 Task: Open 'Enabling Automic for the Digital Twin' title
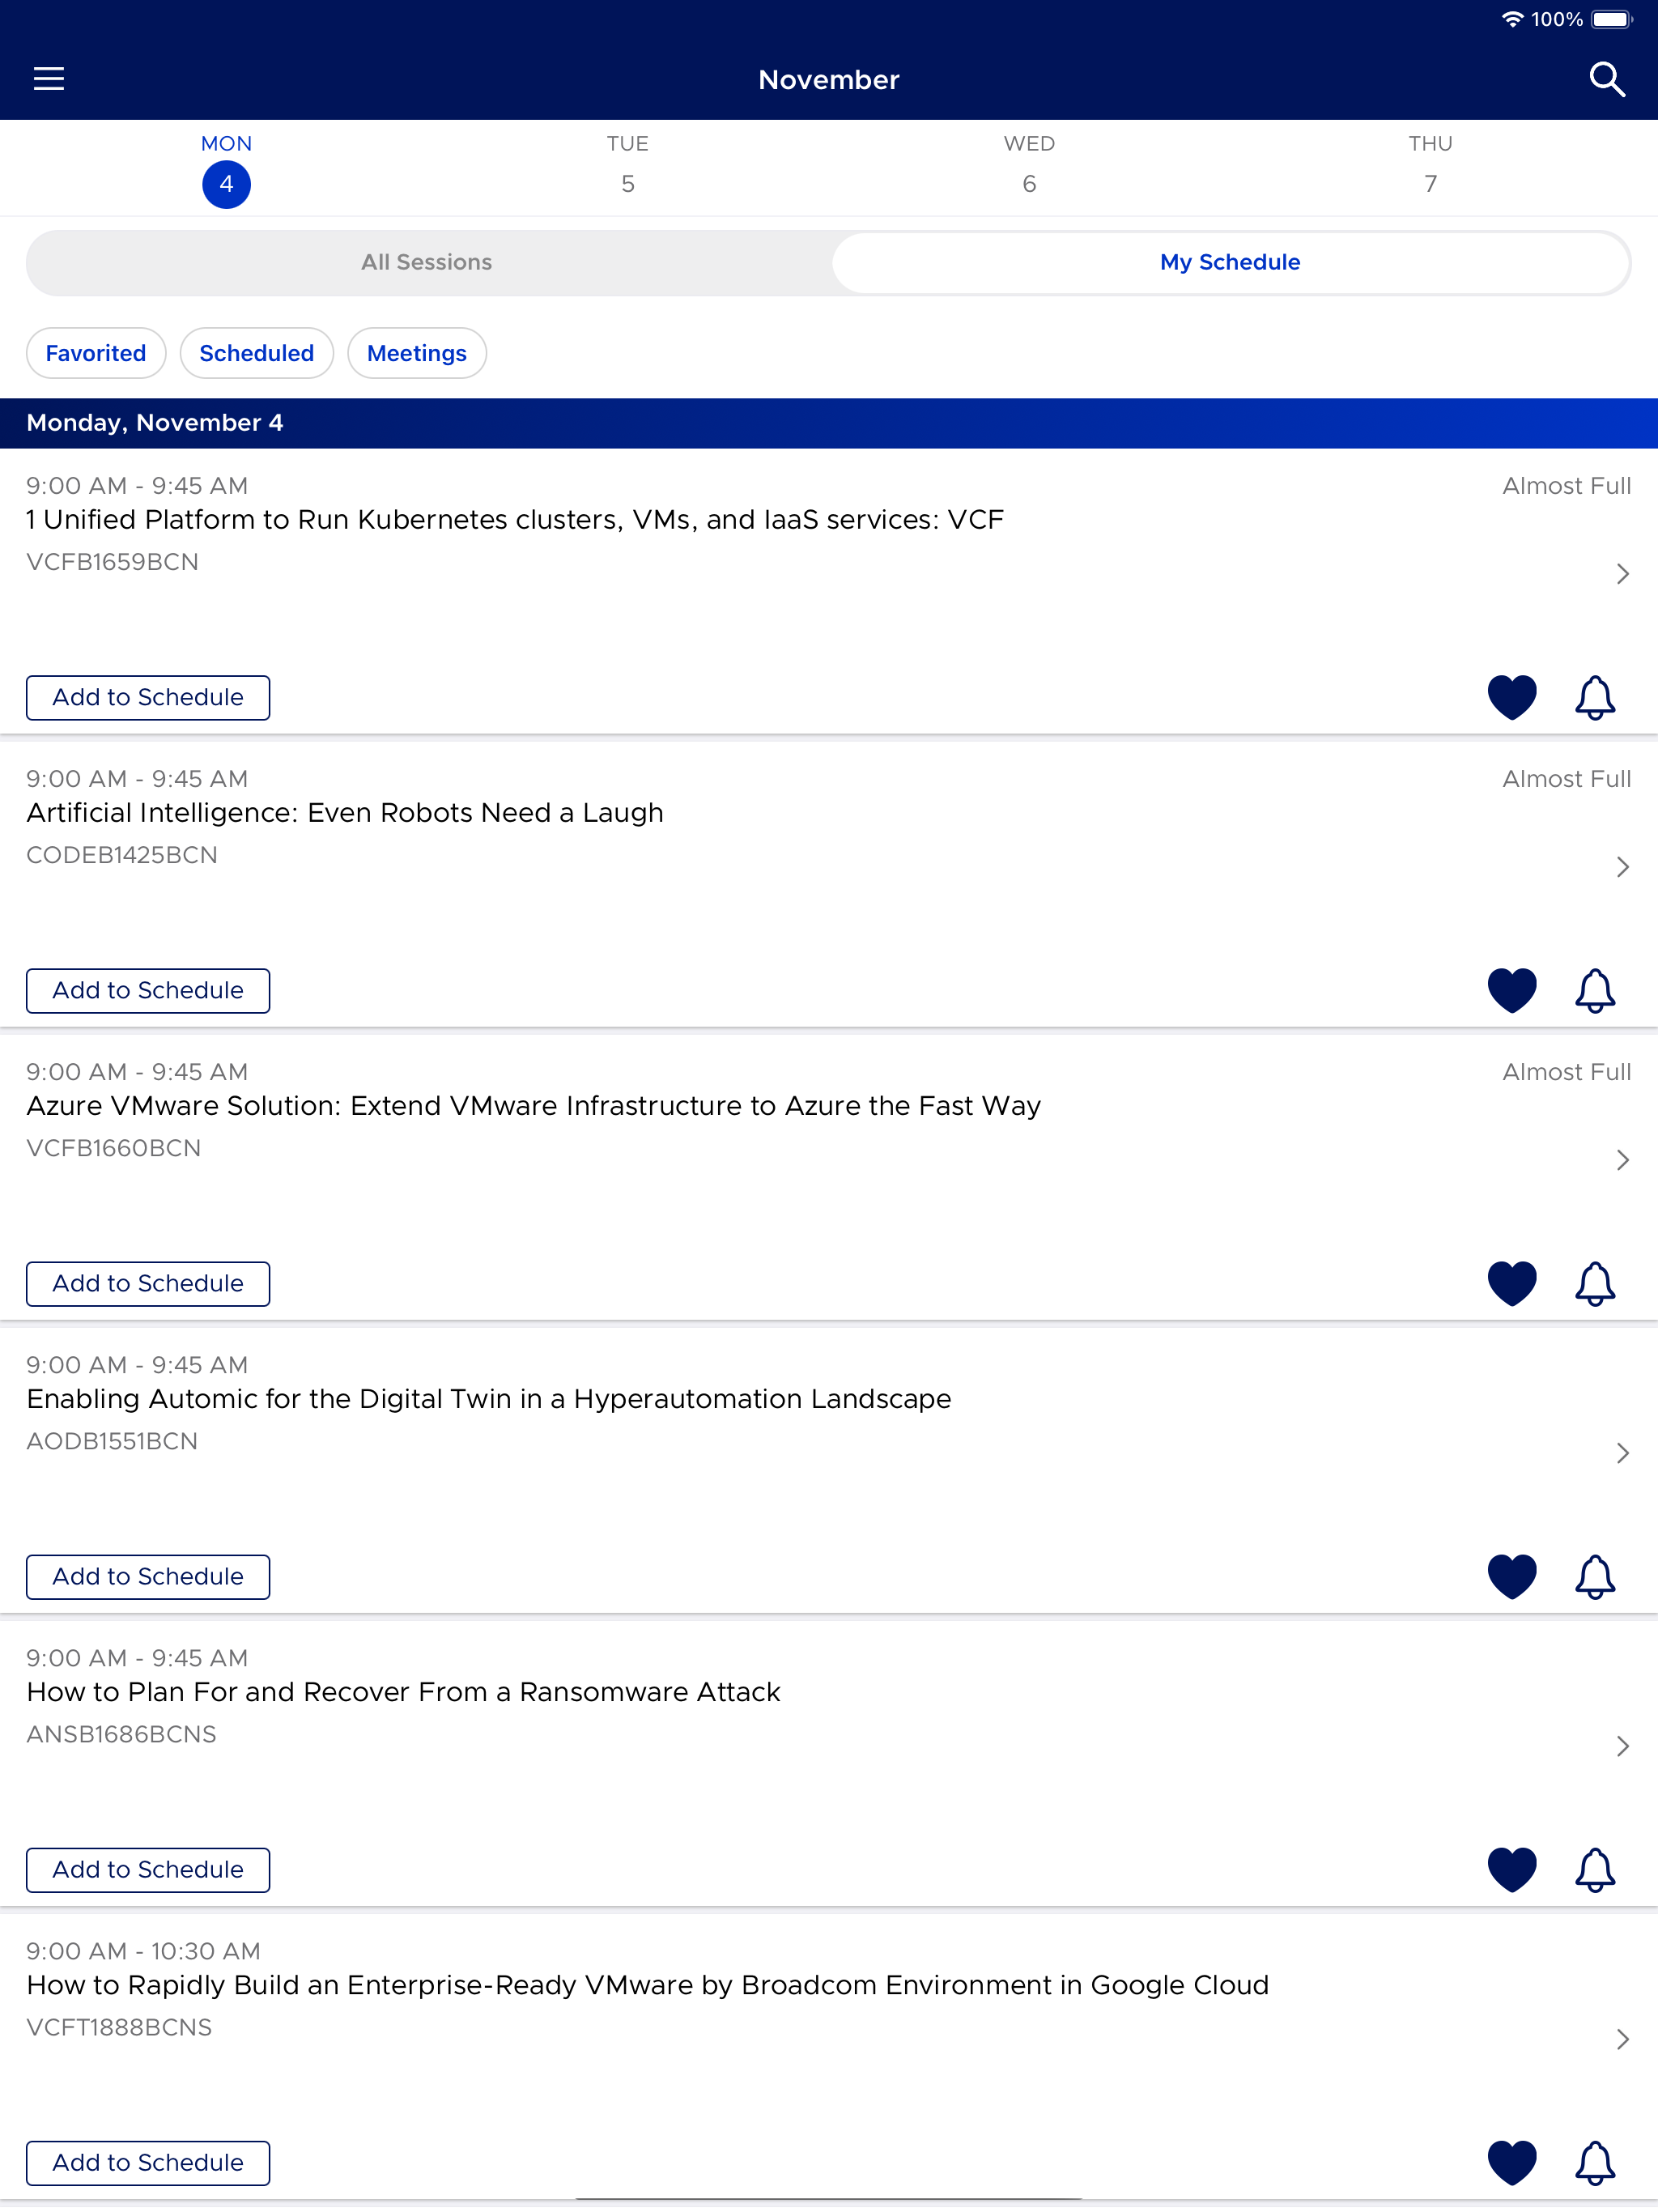[x=489, y=1399]
